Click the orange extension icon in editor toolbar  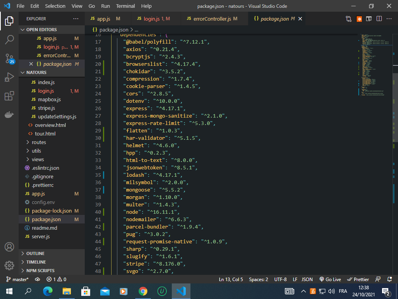tap(359, 19)
